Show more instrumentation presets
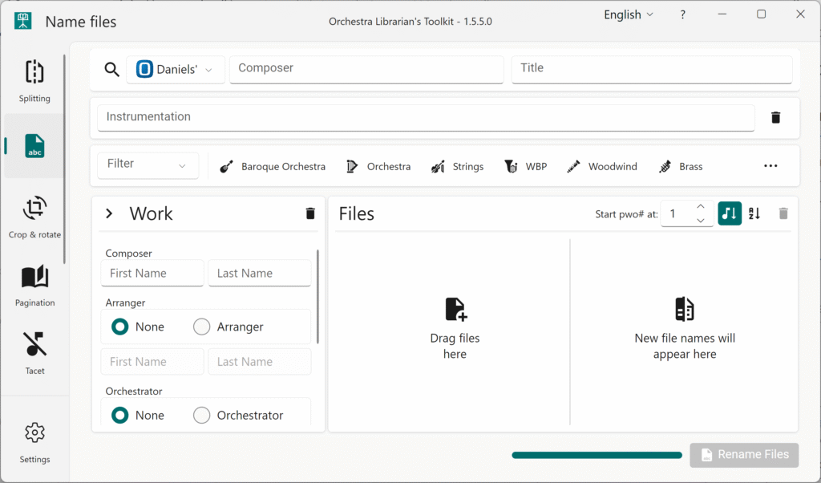The width and height of the screenshot is (821, 483). (770, 166)
